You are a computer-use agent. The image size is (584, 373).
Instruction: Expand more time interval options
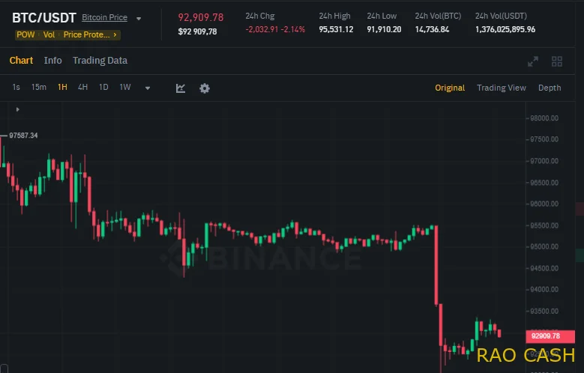pyautogui.click(x=148, y=88)
